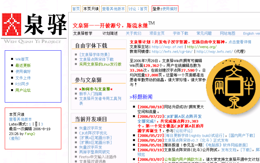
Task: Open 使用偏好 in the blue sidebar box
Action: [x=23, y=72]
